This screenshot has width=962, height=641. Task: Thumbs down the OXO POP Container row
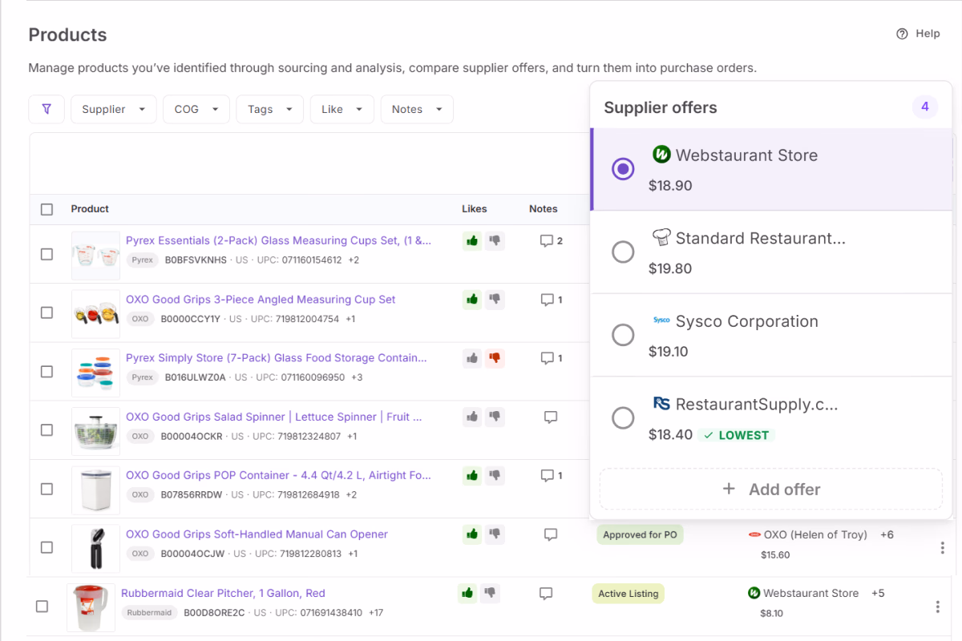pyautogui.click(x=495, y=475)
